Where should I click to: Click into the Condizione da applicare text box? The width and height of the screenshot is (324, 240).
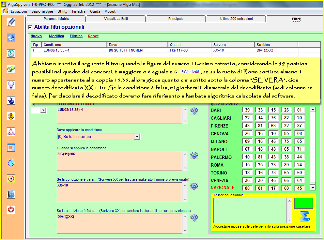tap(119, 115)
